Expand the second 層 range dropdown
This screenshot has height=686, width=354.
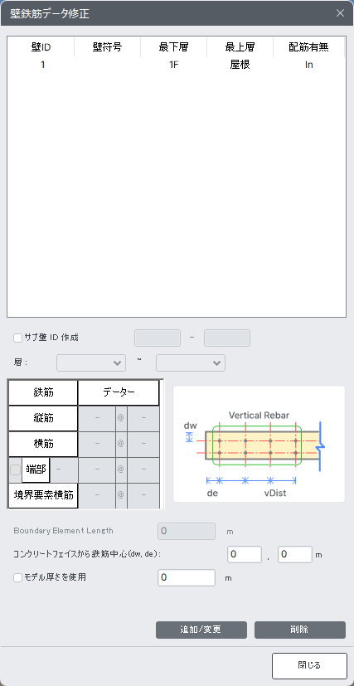click(x=191, y=362)
